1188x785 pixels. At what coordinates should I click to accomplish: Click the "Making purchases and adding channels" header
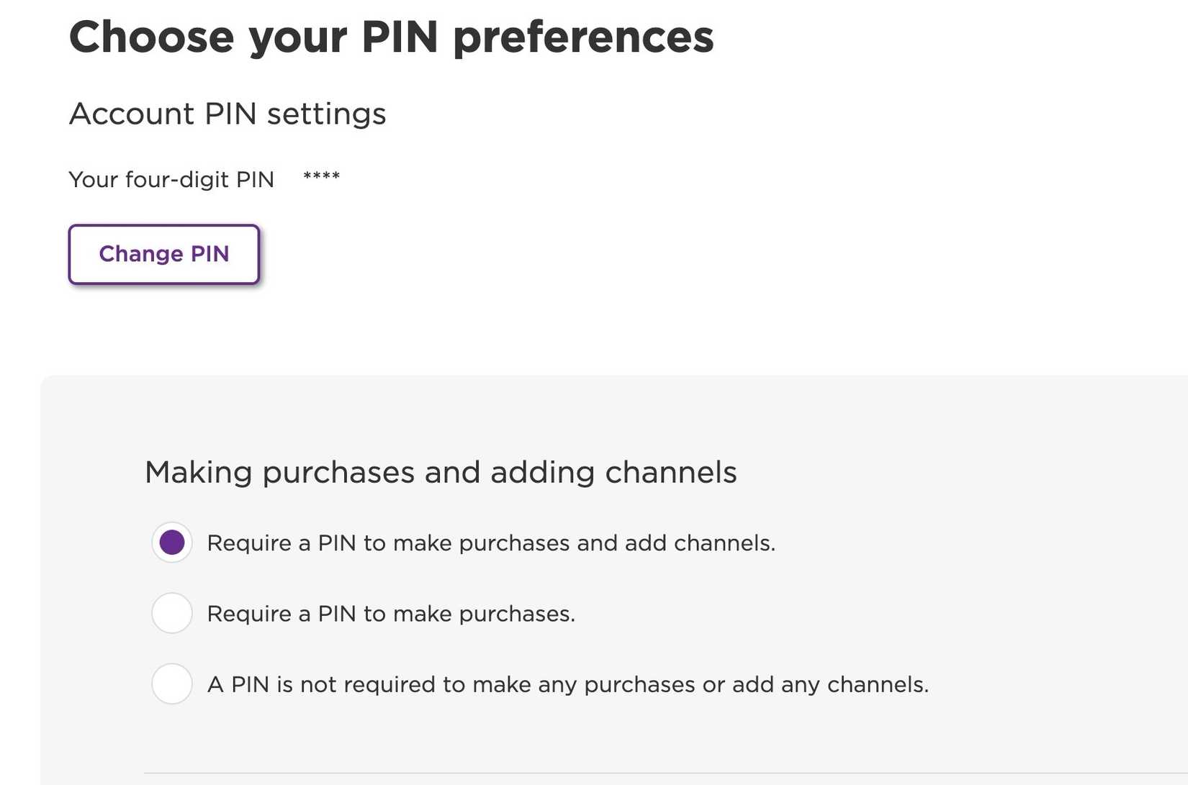[x=441, y=472]
